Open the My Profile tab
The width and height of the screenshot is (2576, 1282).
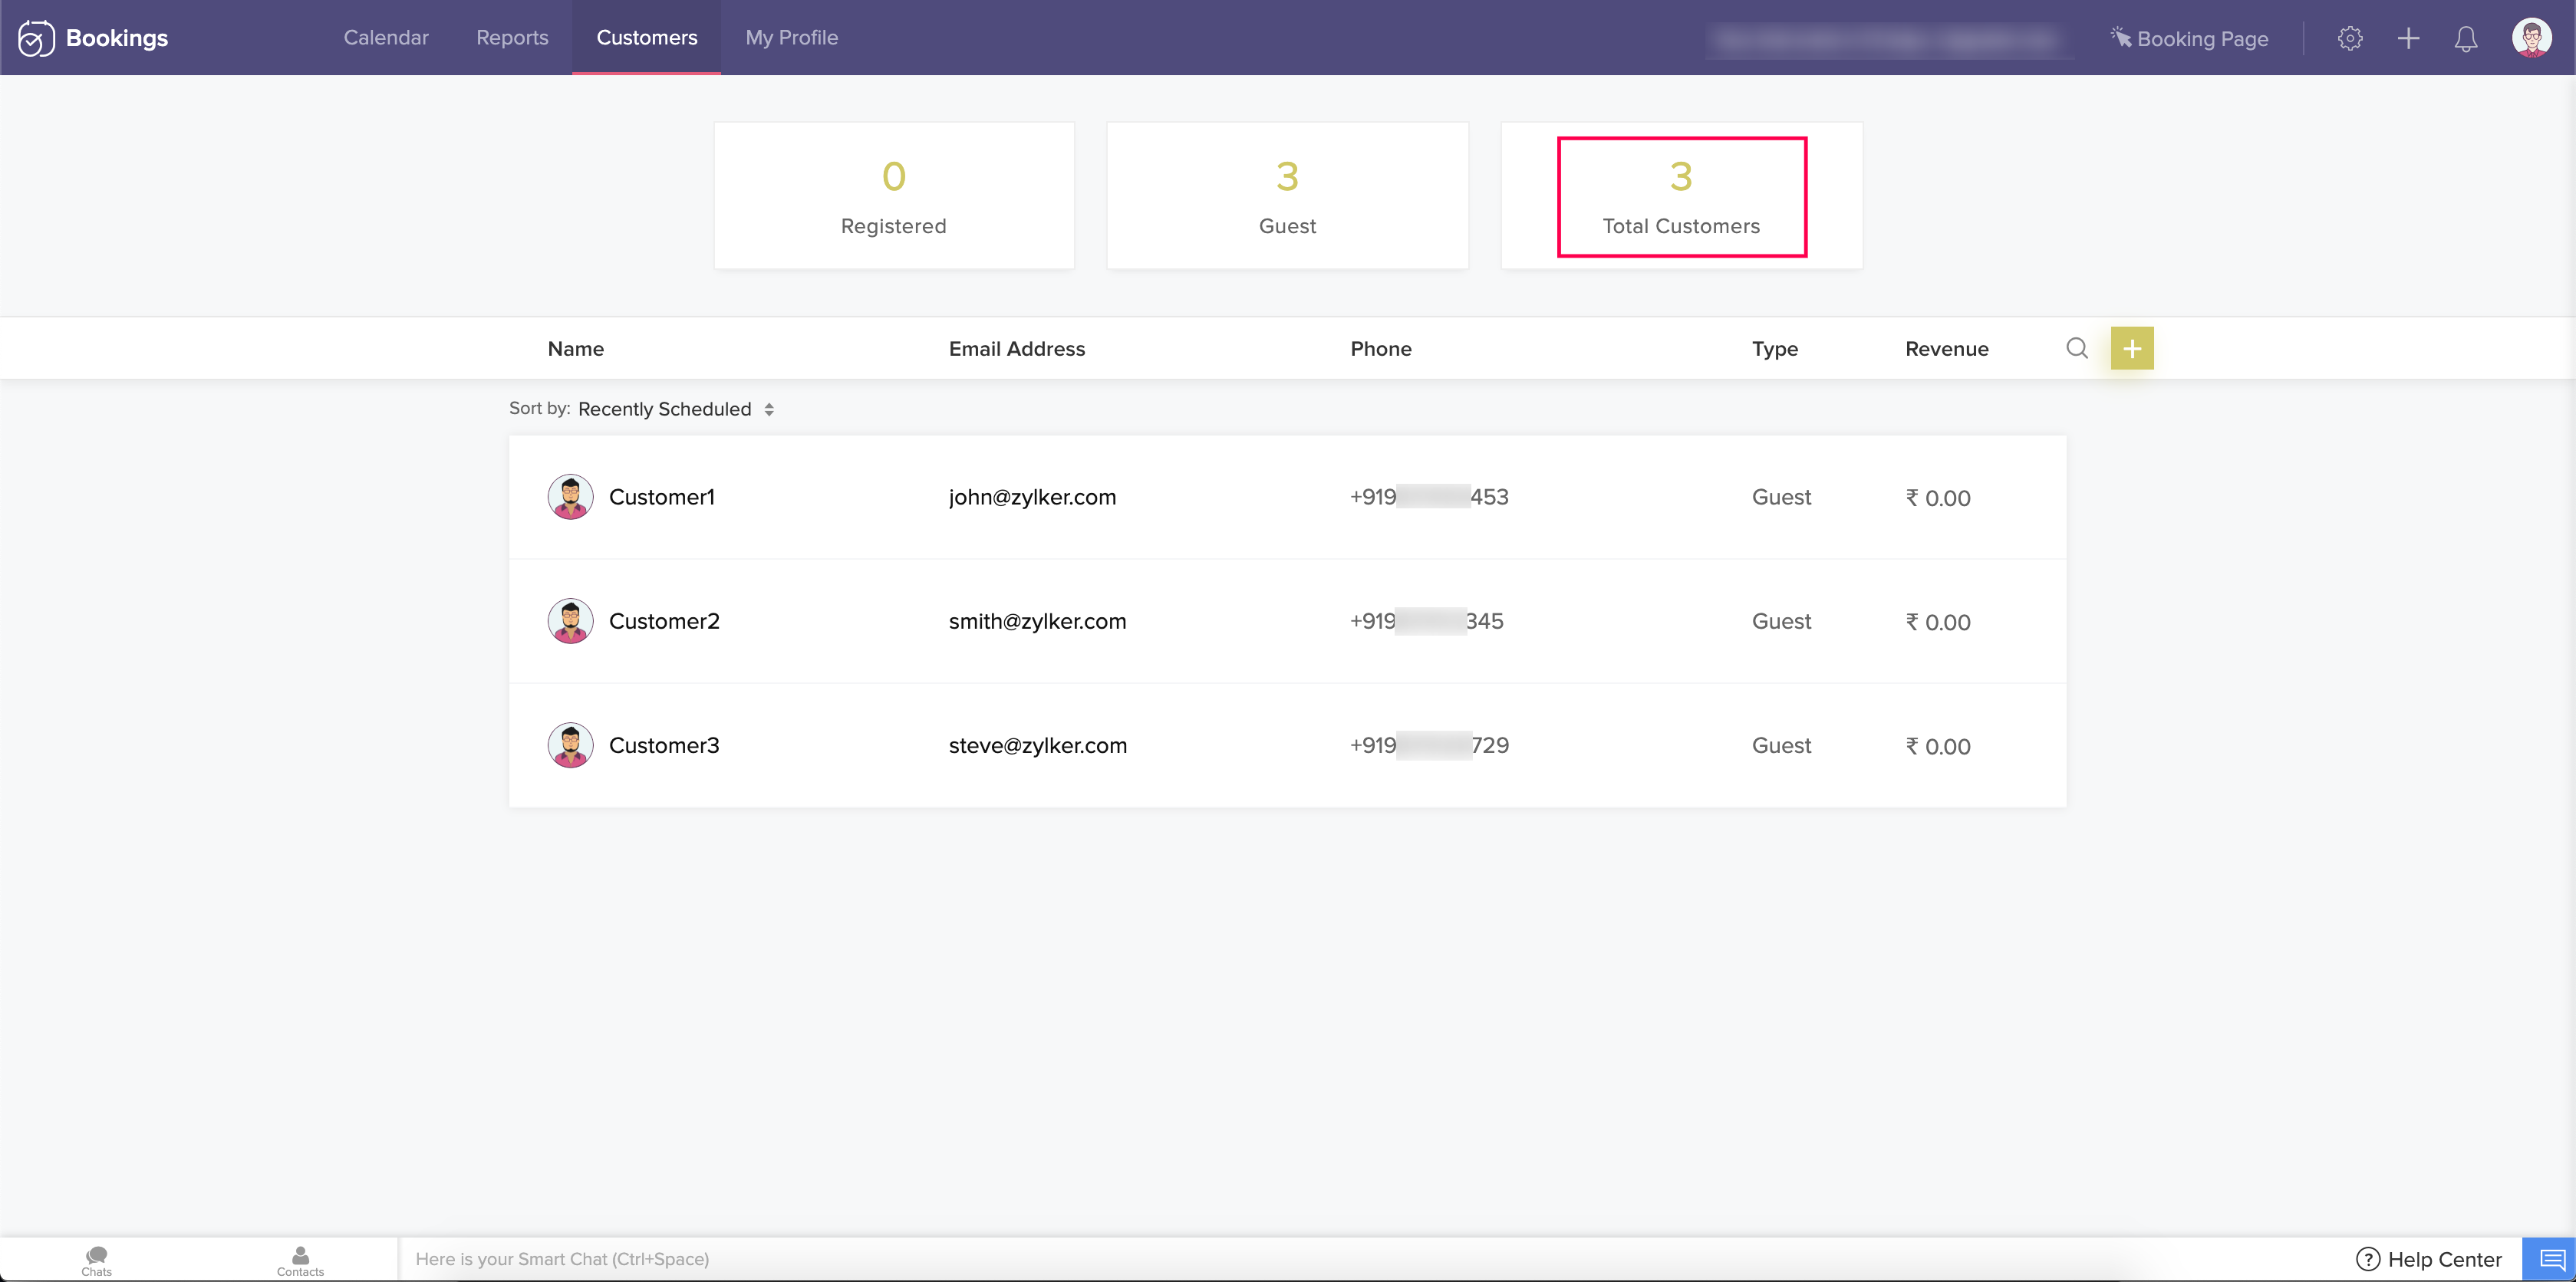coord(791,38)
